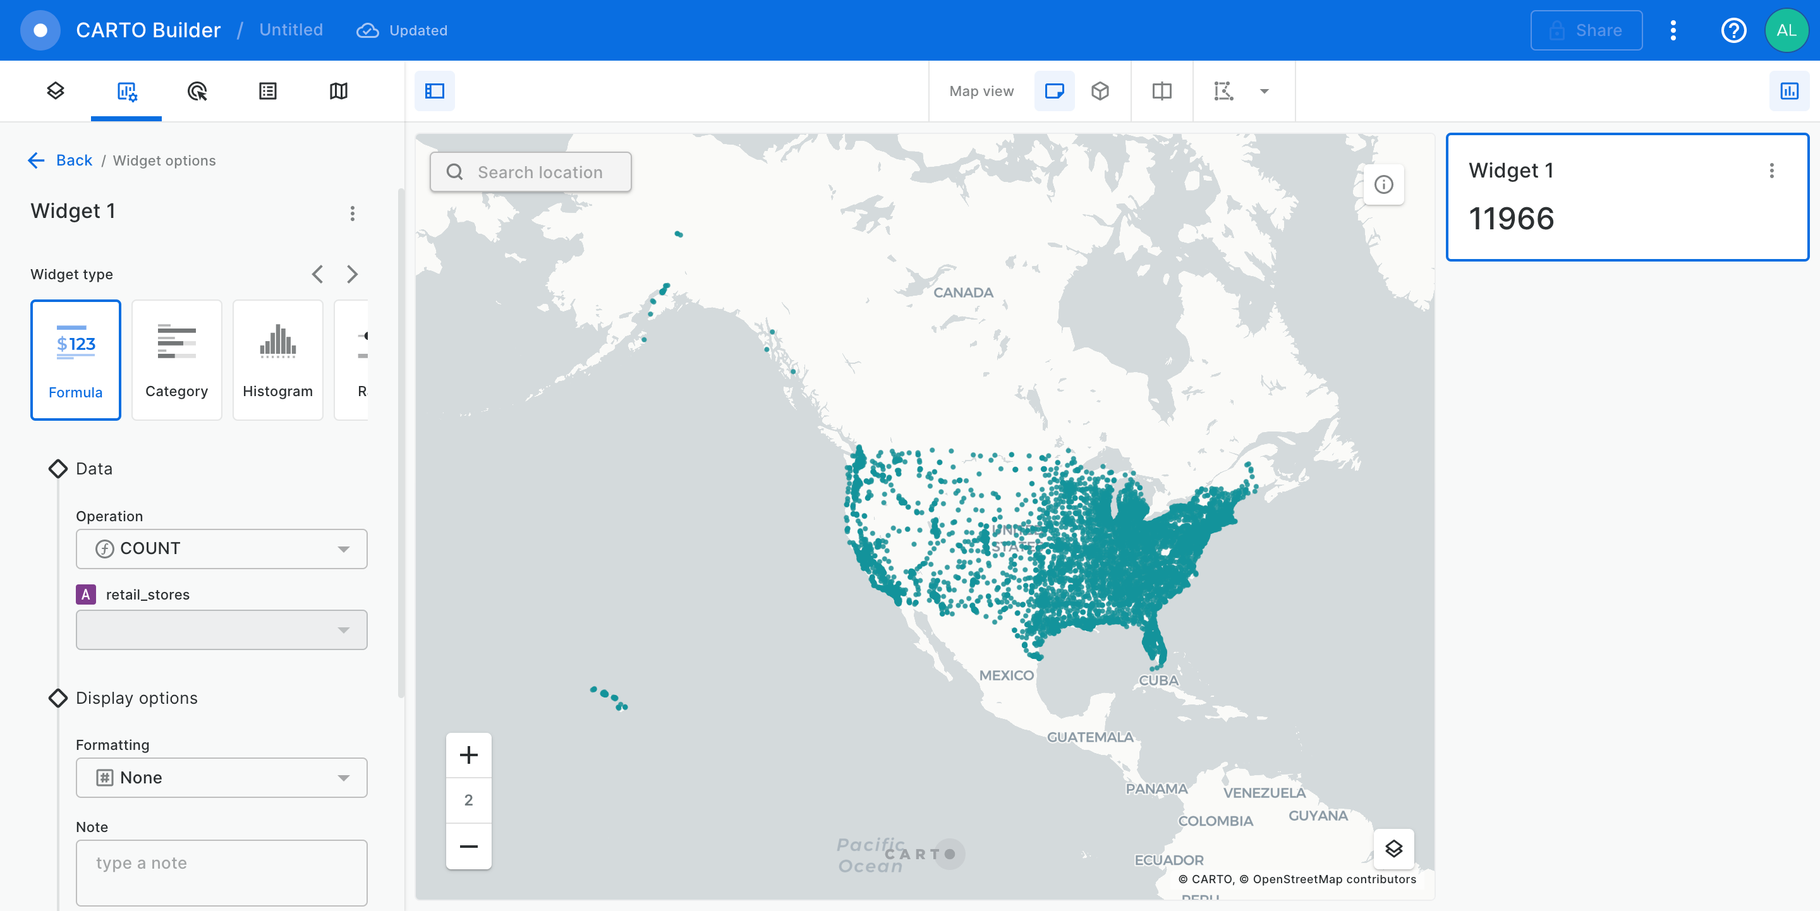Click the Share button

tap(1586, 30)
